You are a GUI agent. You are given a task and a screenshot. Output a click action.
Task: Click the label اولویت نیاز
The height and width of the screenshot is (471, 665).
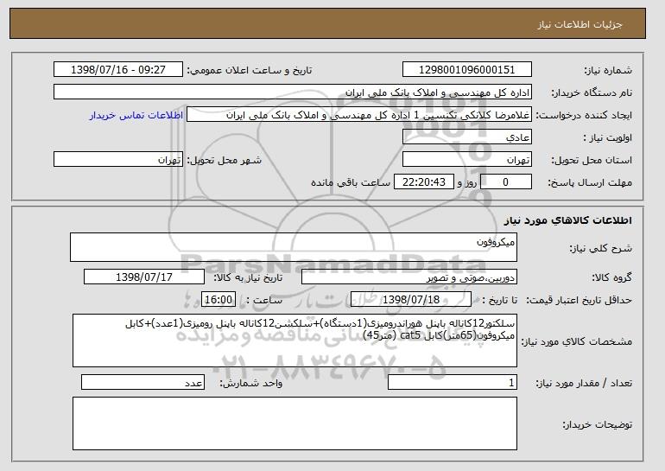coord(608,138)
